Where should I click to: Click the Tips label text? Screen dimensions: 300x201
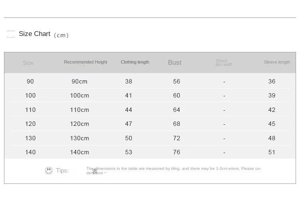(62, 171)
